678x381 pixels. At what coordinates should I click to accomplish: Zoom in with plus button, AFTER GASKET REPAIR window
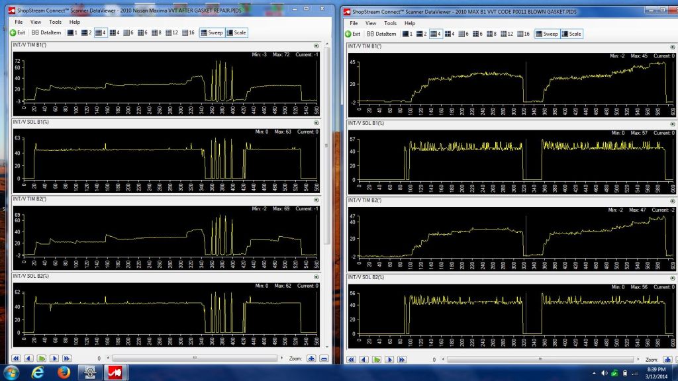tap(311, 359)
